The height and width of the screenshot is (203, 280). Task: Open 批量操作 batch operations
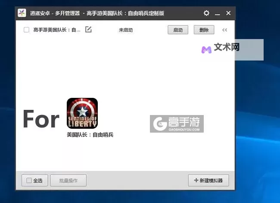pos(68,181)
